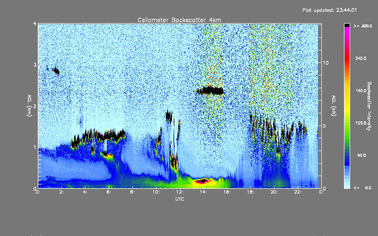Viewport: 378px width, 236px height.
Task: Click the 'Ceilometer Backscatter 4km' plot title
Action: [179, 20]
